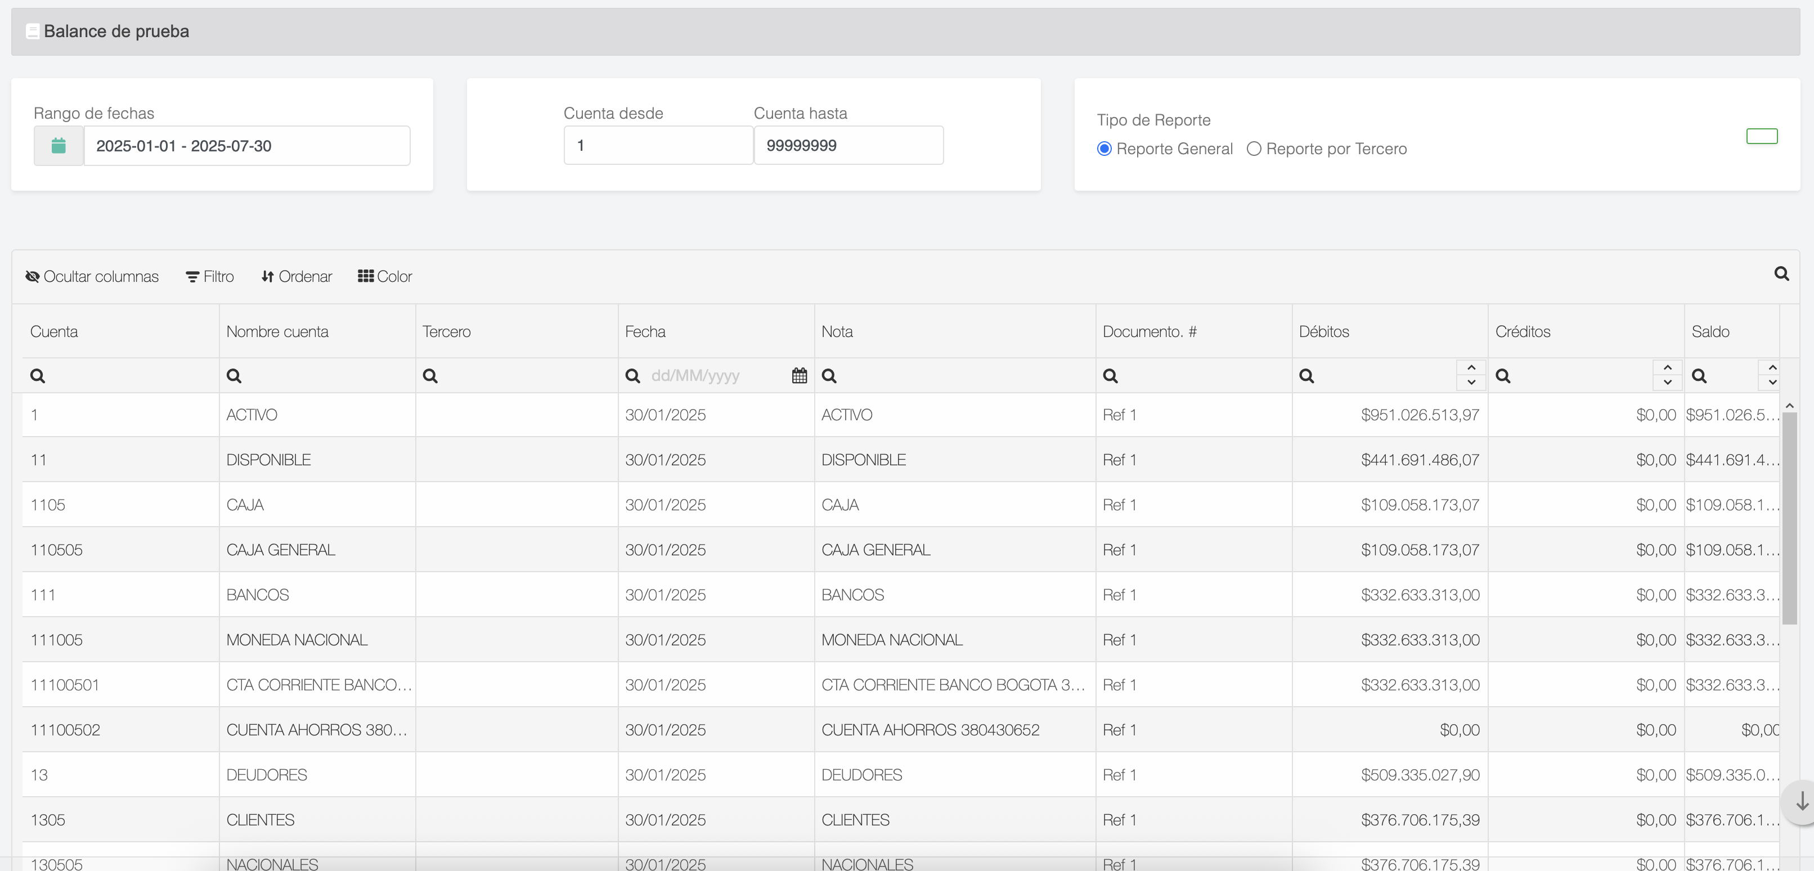Click scrollbar up arrow of table
Screen dimensions: 1814x871
tap(1789, 406)
